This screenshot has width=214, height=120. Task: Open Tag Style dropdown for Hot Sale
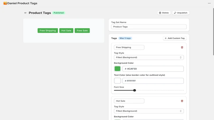tap(149, 111)
